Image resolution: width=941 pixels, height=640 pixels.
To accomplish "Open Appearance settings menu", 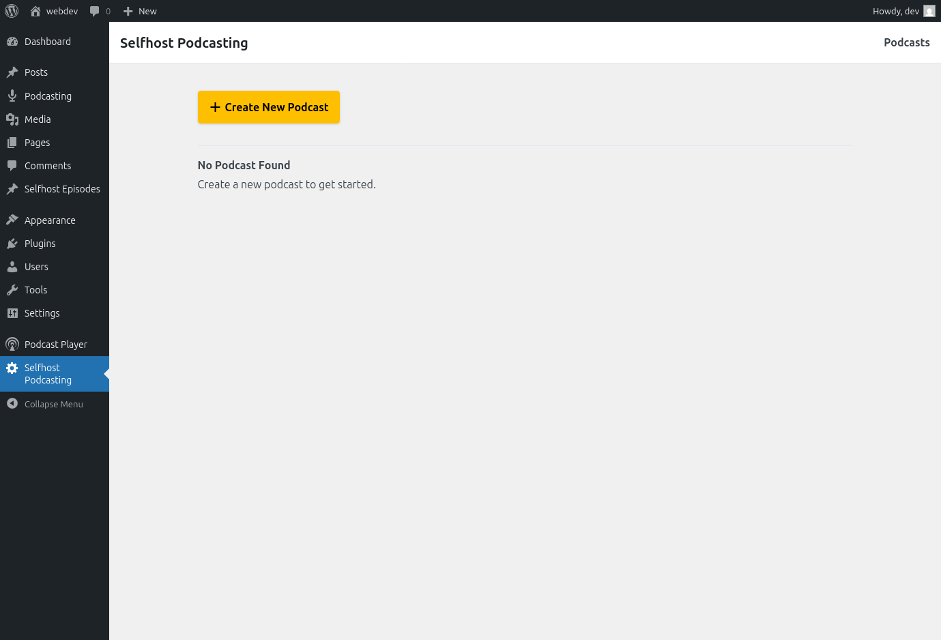I will tap(50, 220).
